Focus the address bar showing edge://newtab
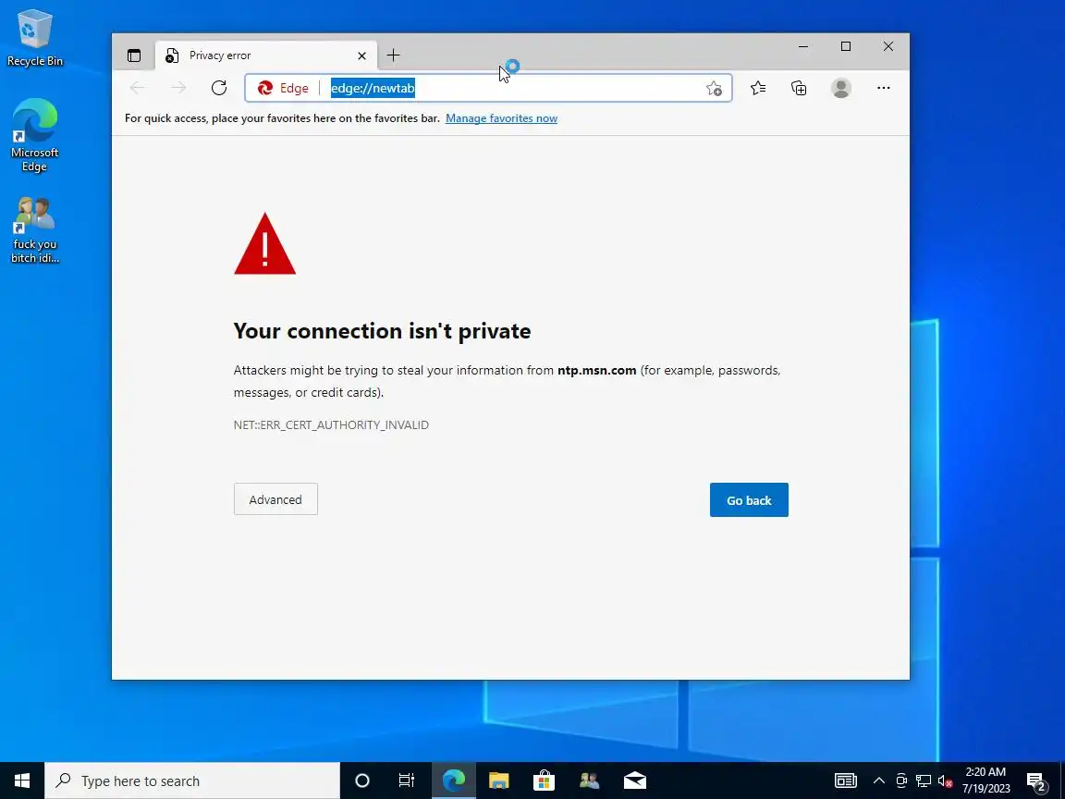The image size is (1065, 799). coord(488,89)
